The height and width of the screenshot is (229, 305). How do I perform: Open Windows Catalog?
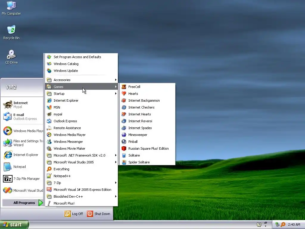[x=81, y=64]
